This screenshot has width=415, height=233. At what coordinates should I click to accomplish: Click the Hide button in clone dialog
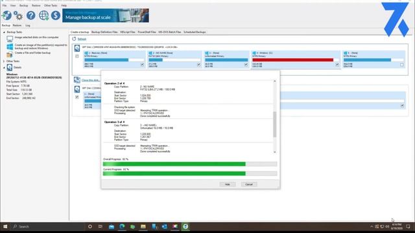click(228, 184)
